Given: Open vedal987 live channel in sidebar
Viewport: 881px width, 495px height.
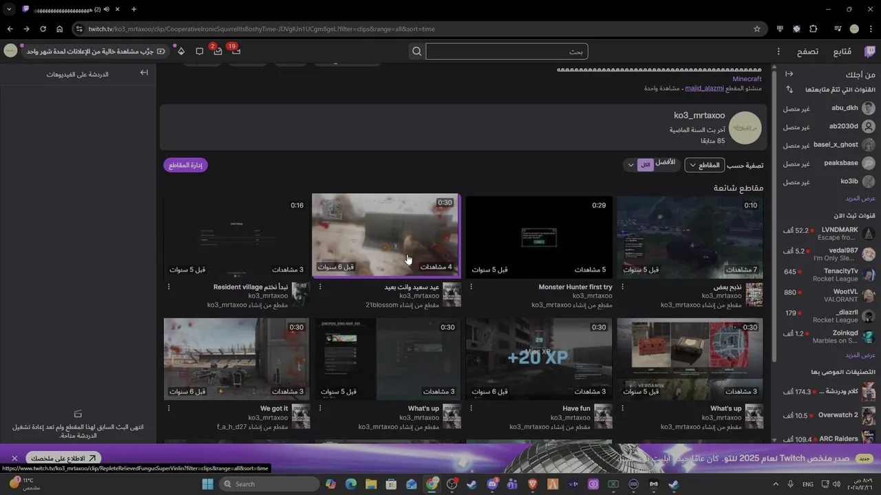Looking at the screenshot, I should (829, 254).
